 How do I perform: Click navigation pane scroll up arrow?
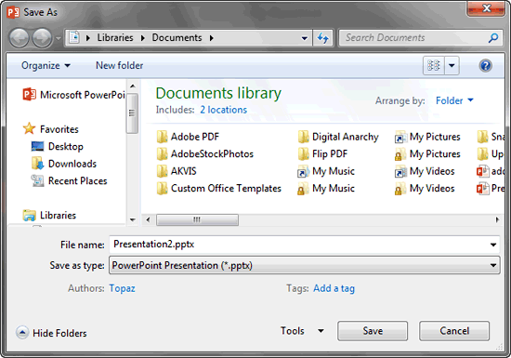[x=132, y=86]
